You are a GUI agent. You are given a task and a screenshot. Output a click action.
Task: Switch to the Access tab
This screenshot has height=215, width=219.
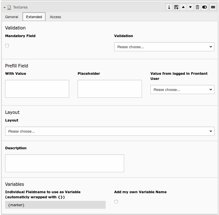(55, 17)
